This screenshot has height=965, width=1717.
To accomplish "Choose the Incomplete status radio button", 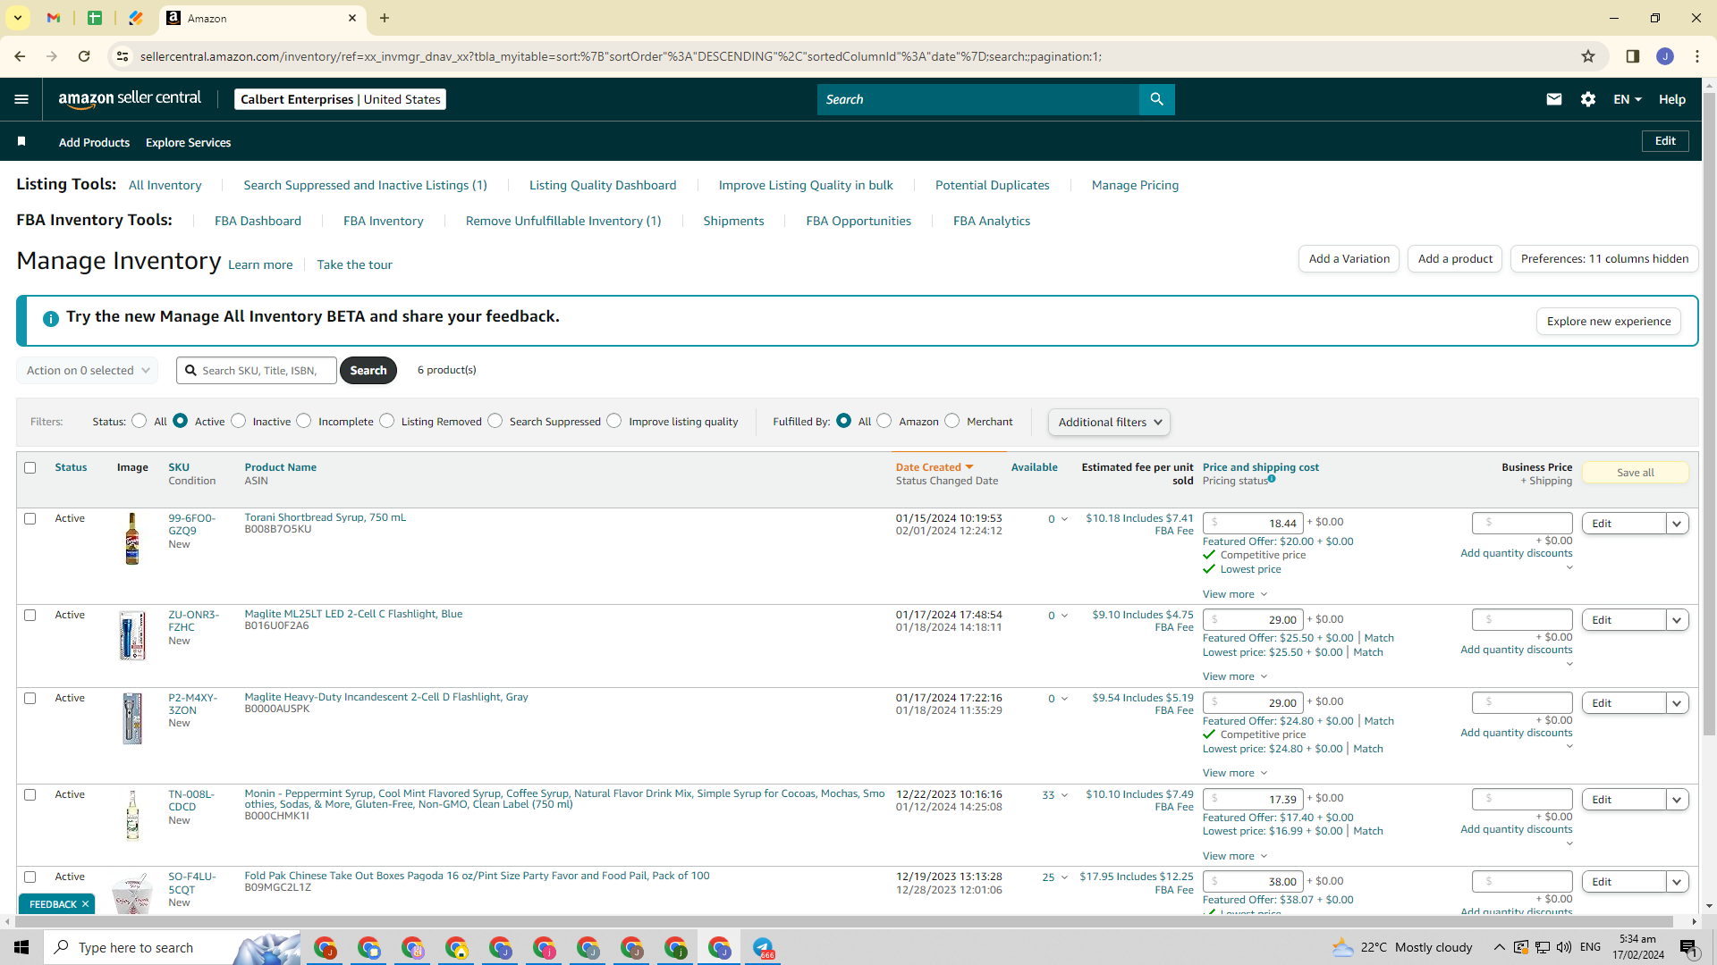I will pyautogui.click(x=304, y=421).
